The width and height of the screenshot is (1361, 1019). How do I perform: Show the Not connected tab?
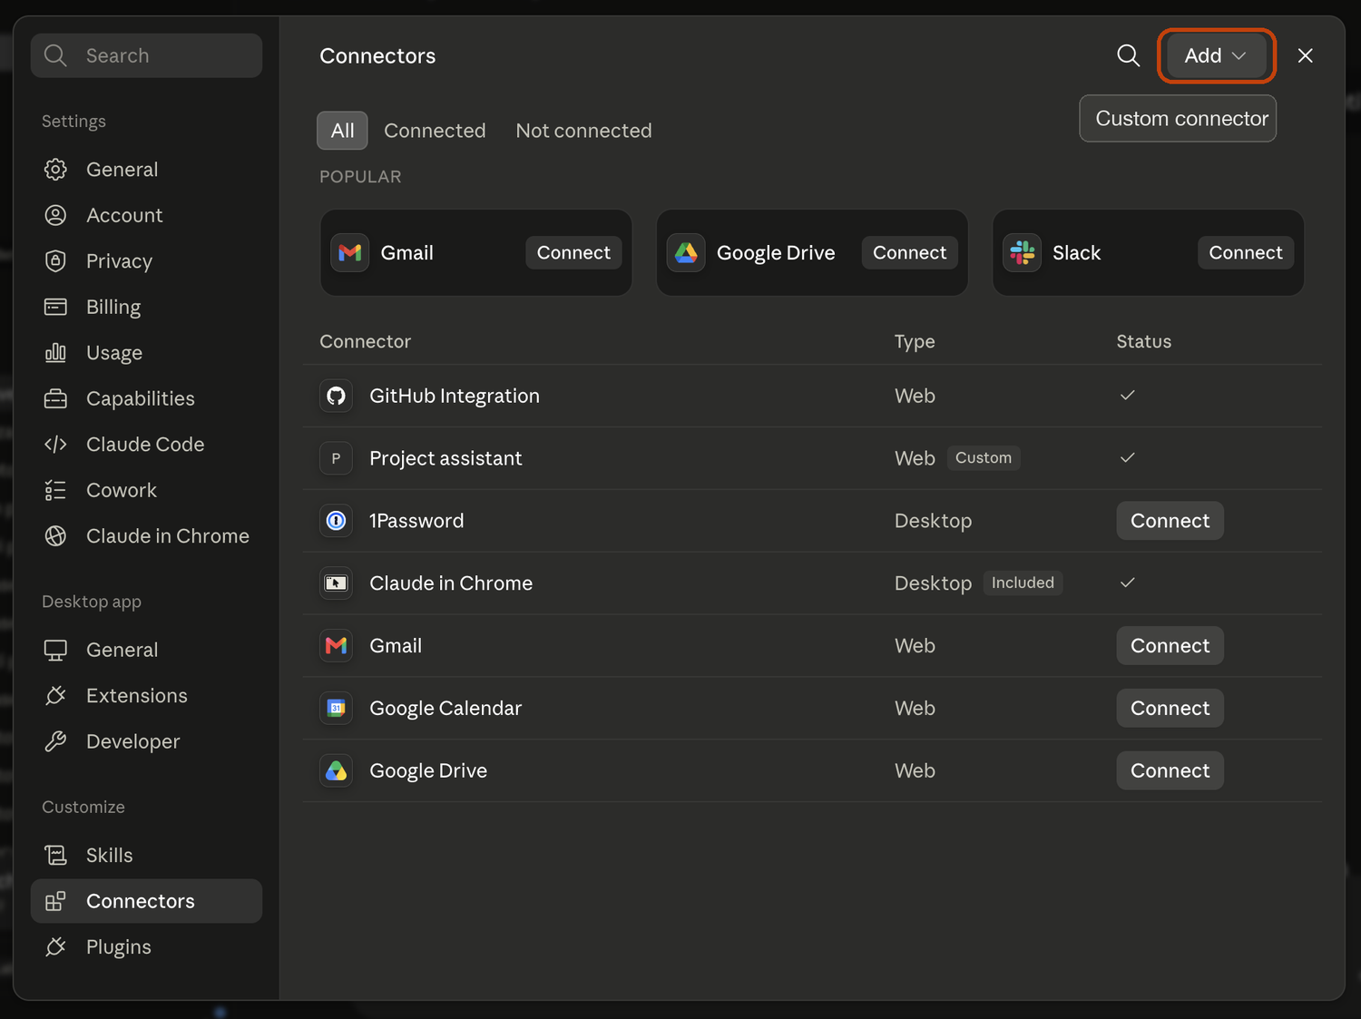click(583, 131)
